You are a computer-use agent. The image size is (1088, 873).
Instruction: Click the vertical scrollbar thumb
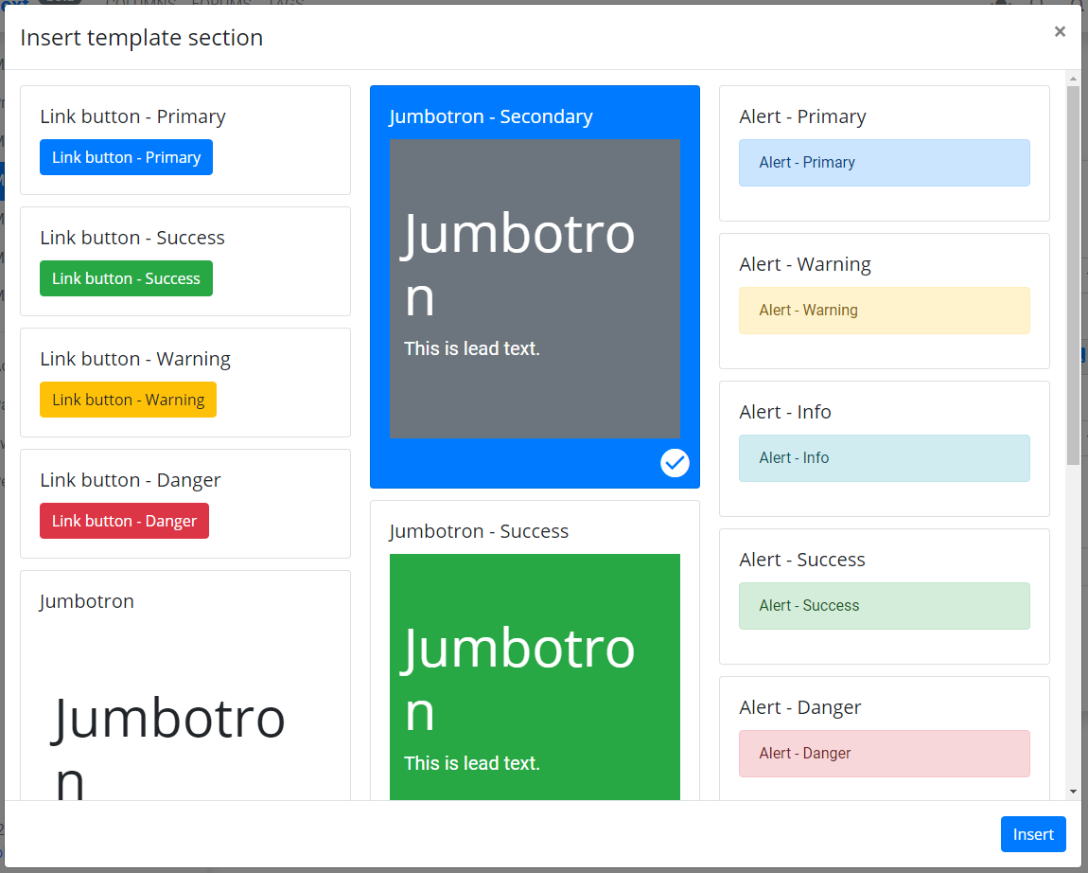(1073, 276)
